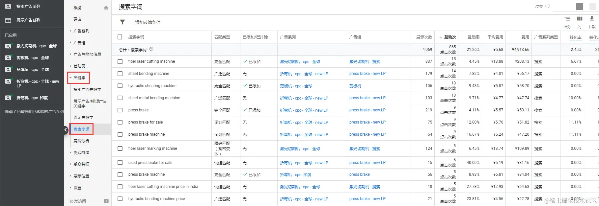Open 否定关键字 submenu item

click(83, 118)
